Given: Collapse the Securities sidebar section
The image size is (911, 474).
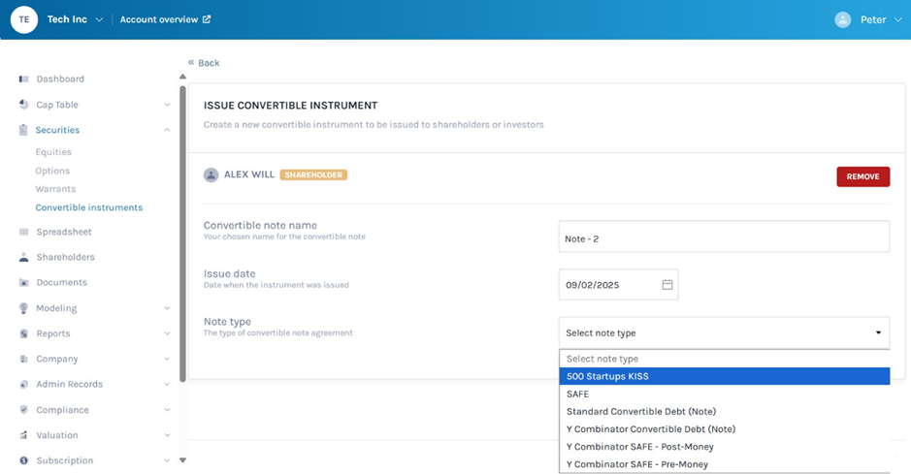Looking at the screenshot, I should click(x=167, y=130).
